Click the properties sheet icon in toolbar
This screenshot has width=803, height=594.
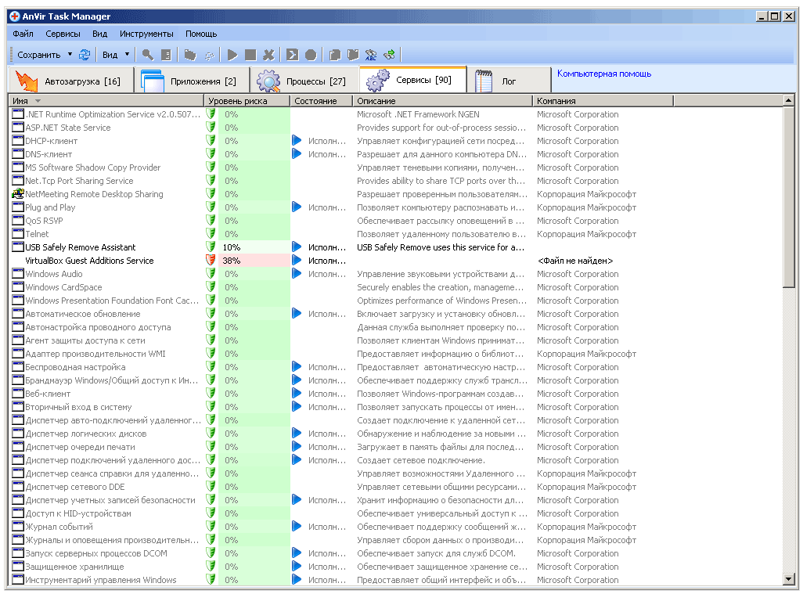coord(166,55)
